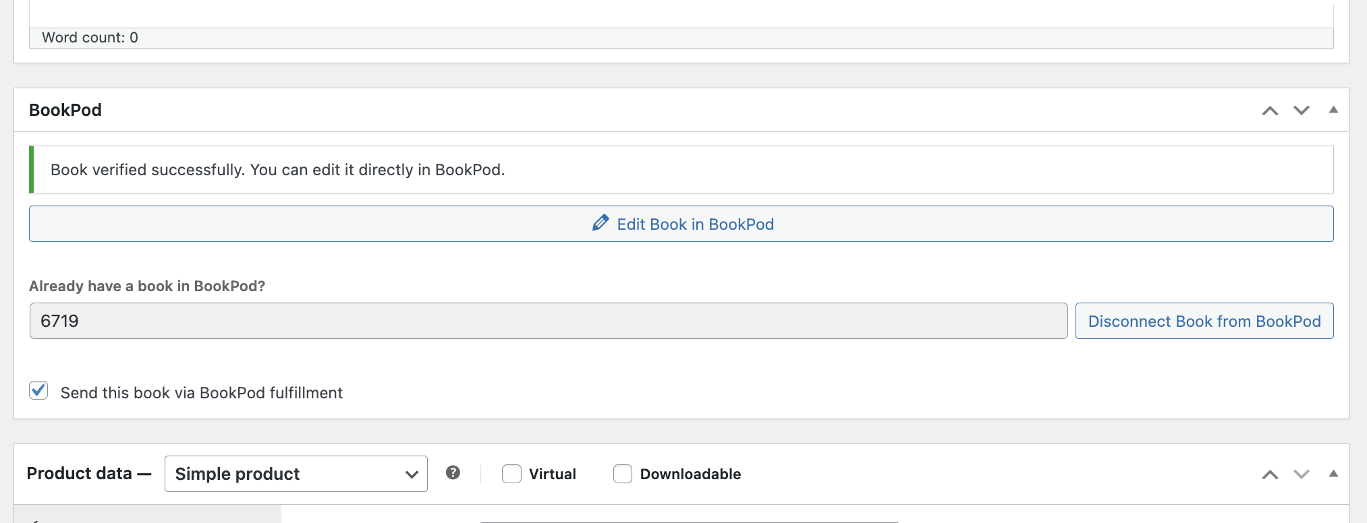Click the BookPod panel heading
Screen dimensions: 1367x523
(x=65, y=110)
